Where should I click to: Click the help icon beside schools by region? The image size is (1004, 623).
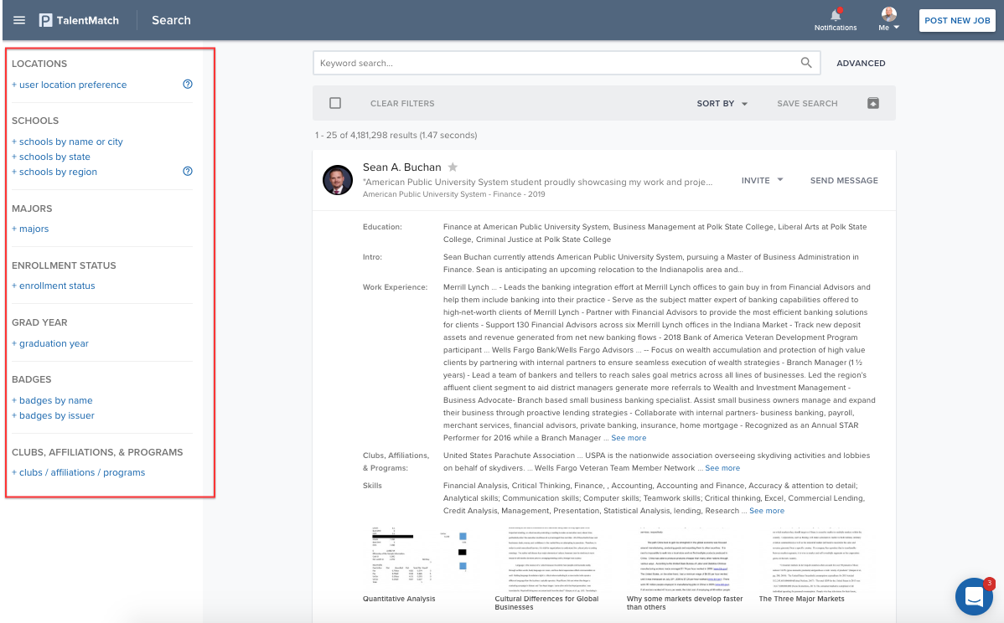click(x=188, y=172)
